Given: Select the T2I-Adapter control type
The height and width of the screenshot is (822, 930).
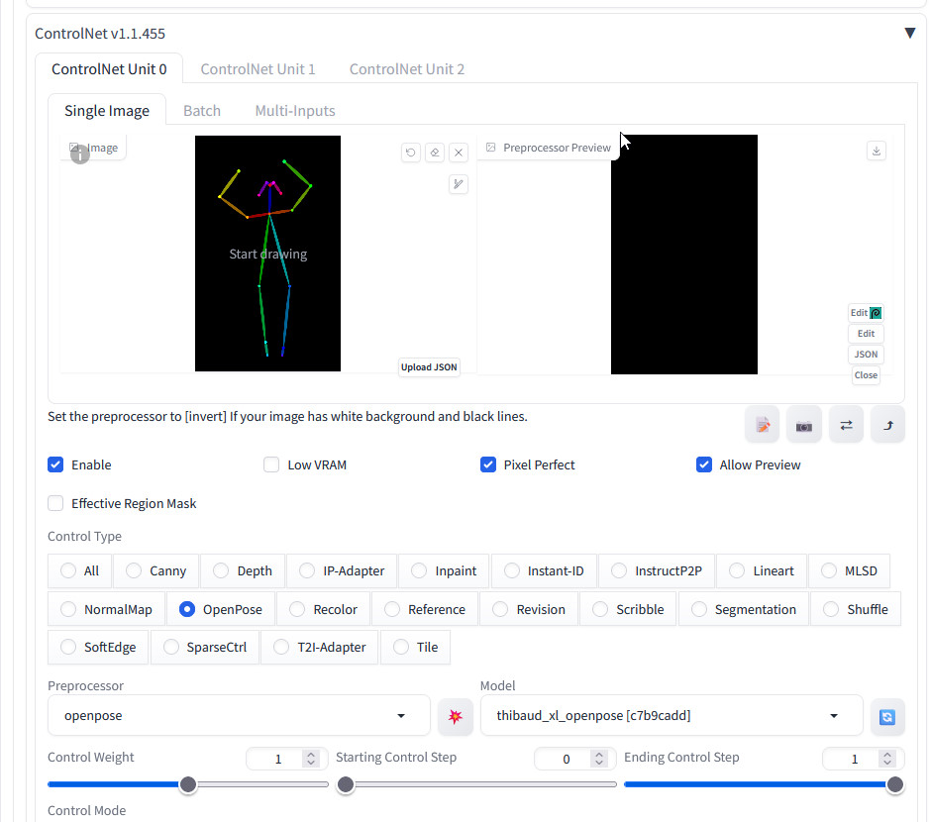Looking at the screenshot, I should point(320,647).
